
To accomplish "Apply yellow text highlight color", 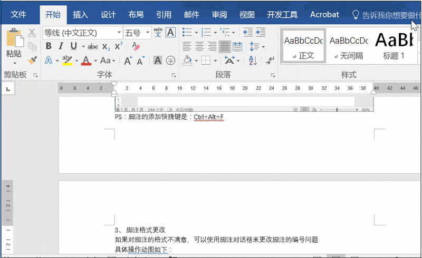I will (x=67, y=60).
